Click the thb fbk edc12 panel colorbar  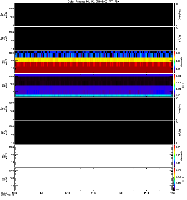[x=175, y=62]
